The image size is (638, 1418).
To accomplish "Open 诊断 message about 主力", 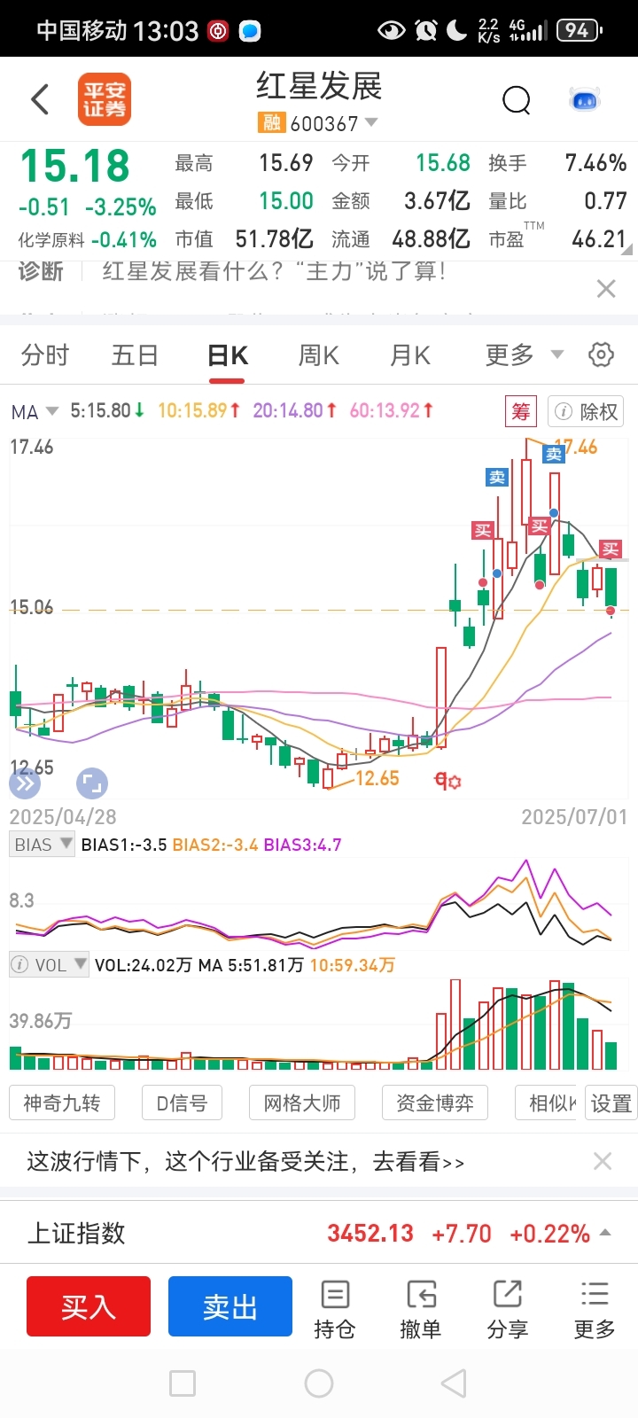I will (274, 271).
